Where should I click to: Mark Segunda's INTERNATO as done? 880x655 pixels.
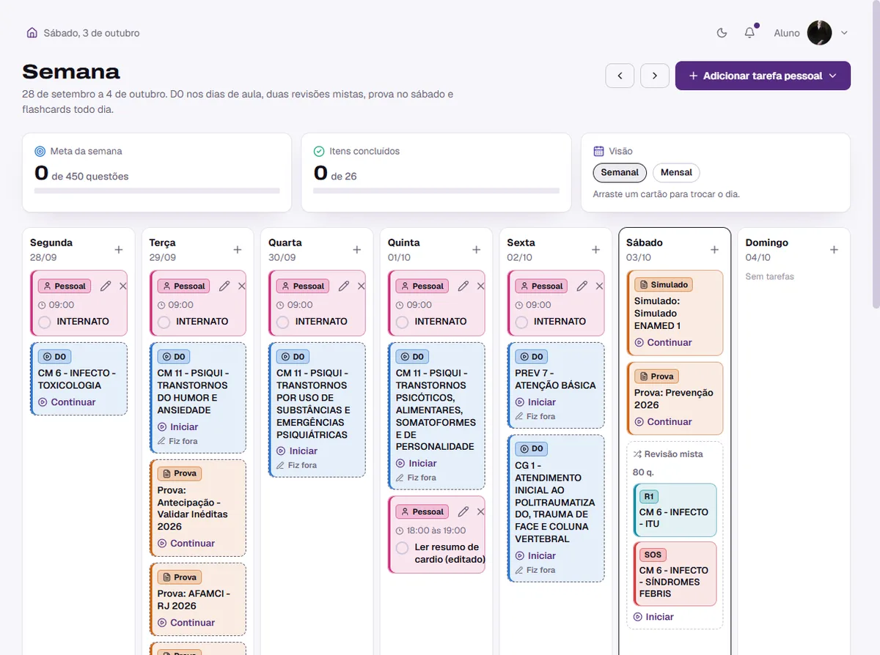(x=44, y=322)
